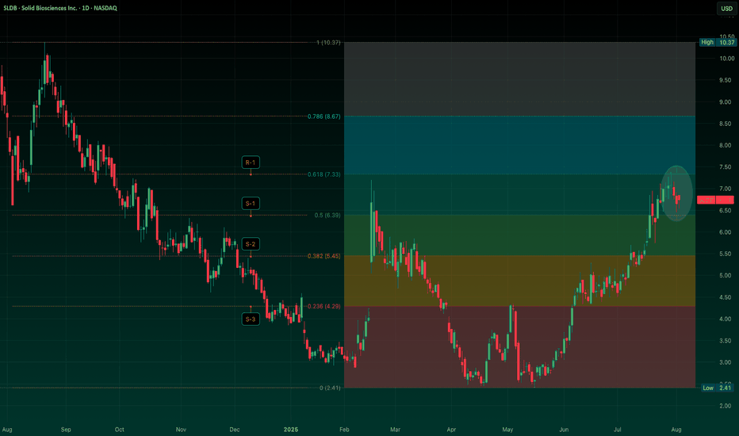The height and width of the screenshot is (436, 739).
Task: Click the Feb label on the time axis
Action: tap(344, 430)
